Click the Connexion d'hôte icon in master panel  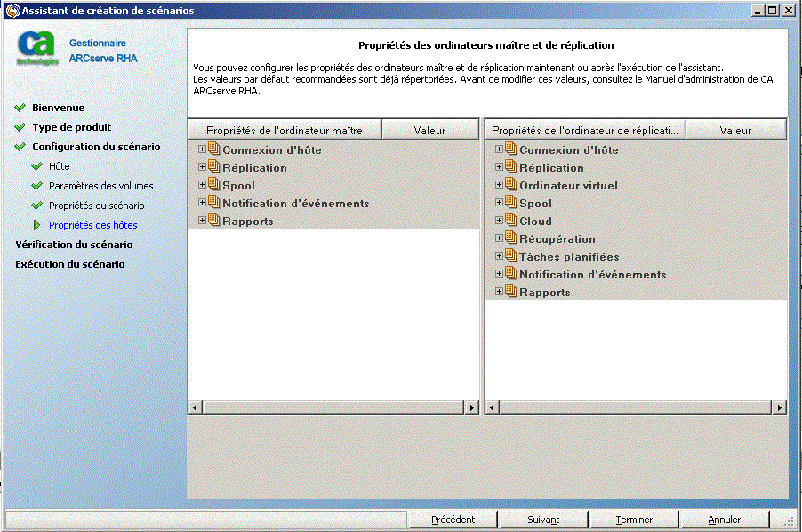point(212,149)
